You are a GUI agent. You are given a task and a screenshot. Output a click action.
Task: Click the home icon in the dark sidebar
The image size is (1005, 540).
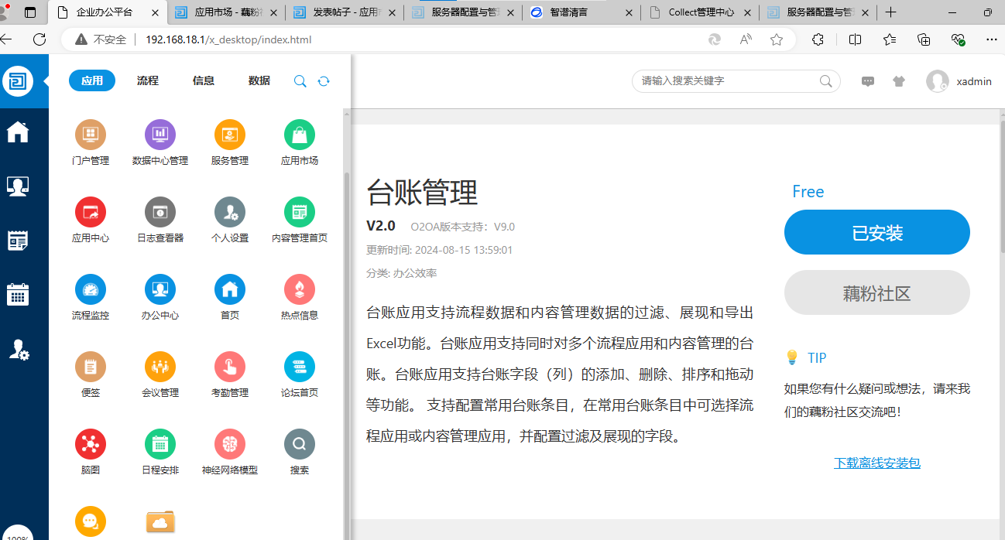[x=18, y=132]
